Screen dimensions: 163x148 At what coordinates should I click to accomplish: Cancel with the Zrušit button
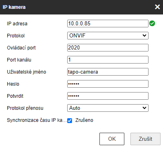[x=145, y=139]
